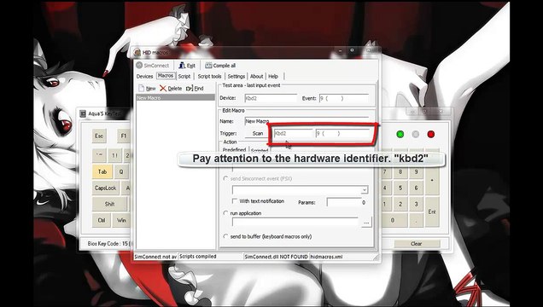Click the Tab key in Aqua's KeyTest
Screen dimensions: 543x307
tap(102, 171)
